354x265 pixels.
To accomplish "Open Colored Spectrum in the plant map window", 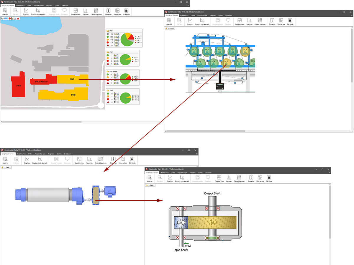I will [96, 12].
